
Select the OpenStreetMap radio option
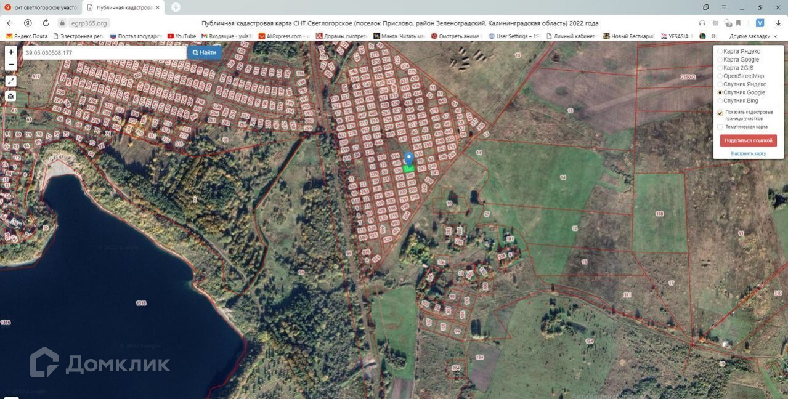click(x=720, y=76)
